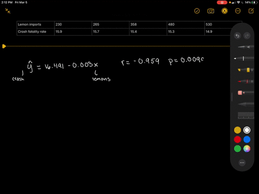This screenshot has height=194, width=259.
Task: Tap the table cell reading 480
Action: click(x=186, y=25)
